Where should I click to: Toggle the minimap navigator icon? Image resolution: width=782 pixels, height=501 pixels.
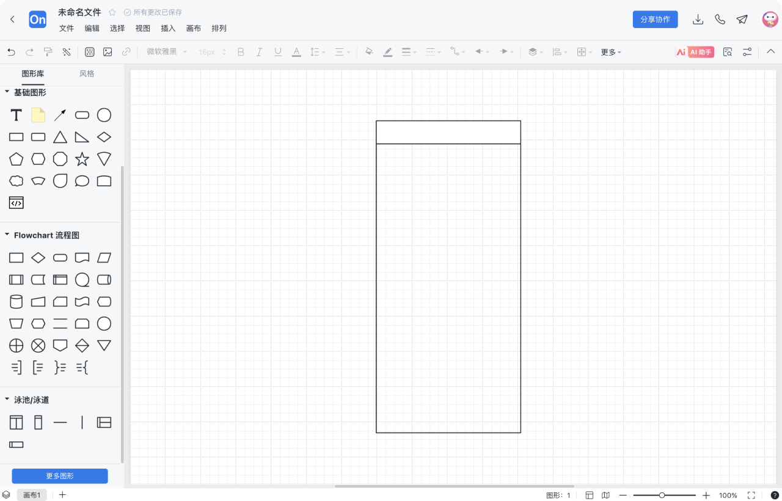pos(605,496)
